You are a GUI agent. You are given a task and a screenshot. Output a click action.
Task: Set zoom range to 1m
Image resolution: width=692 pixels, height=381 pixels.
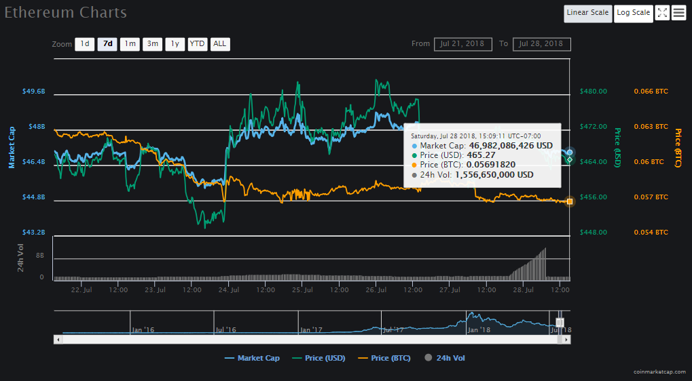pyautogui.click(x=130, y=44)
